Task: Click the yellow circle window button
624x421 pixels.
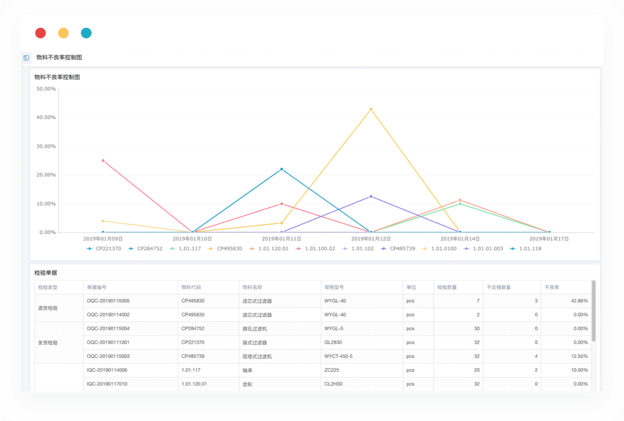Action: [64, 33]
